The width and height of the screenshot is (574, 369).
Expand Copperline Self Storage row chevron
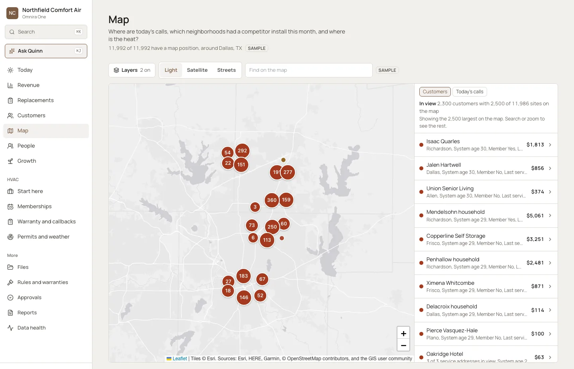coord(550,239)
